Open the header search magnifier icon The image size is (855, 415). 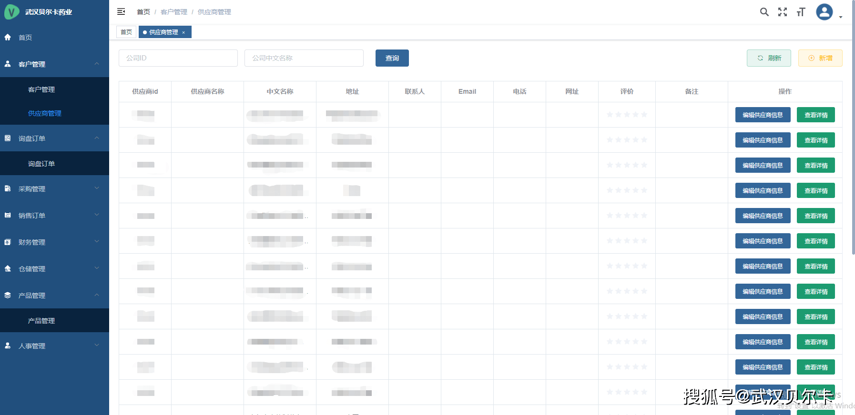(x=764, y=12)
